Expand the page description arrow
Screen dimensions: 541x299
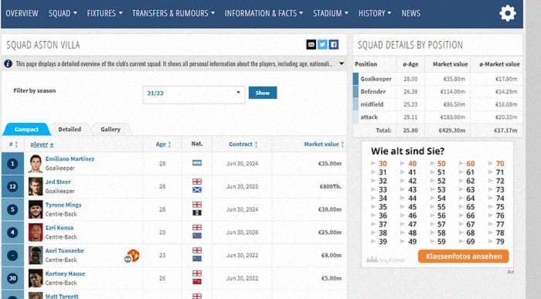(342, 64)
